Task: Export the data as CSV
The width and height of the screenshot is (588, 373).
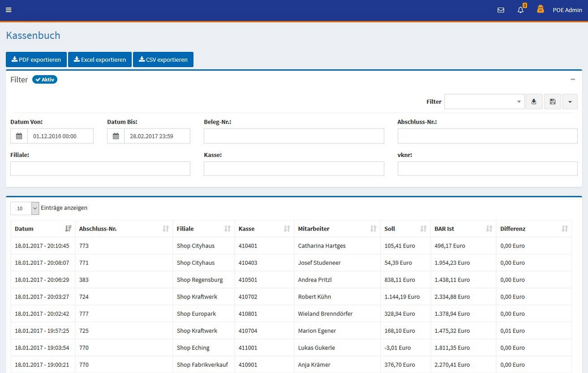Action: click(163, 60)
